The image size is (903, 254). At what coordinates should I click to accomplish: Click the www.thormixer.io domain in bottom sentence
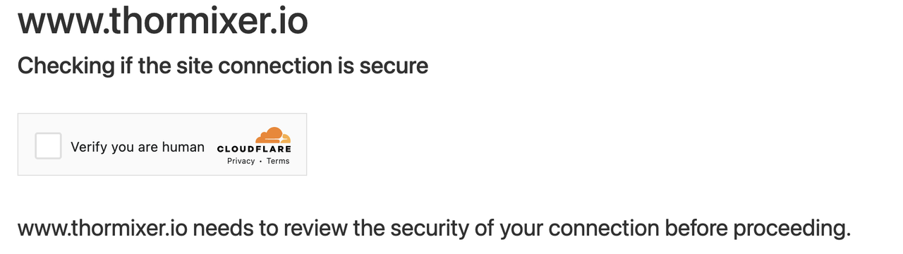point(102,229)
